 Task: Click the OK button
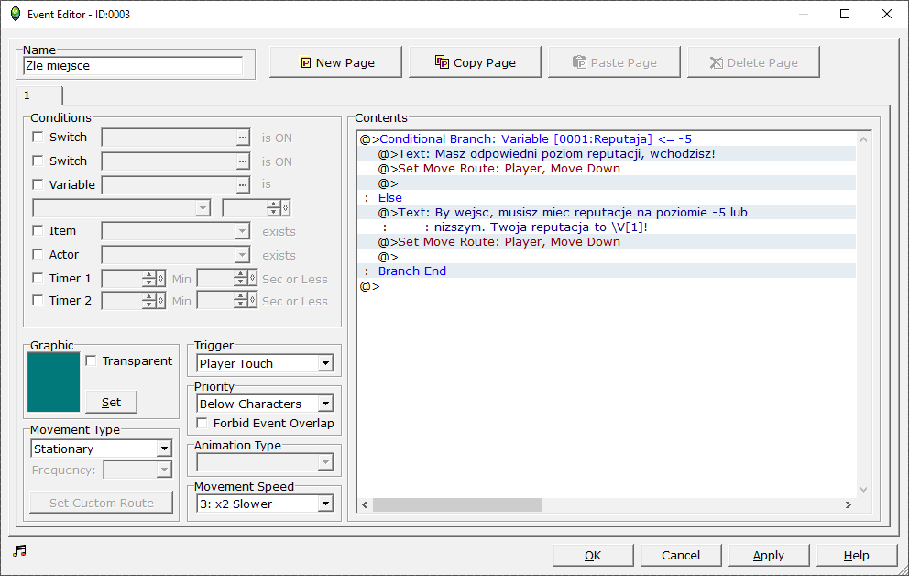(x=593, y=555)
